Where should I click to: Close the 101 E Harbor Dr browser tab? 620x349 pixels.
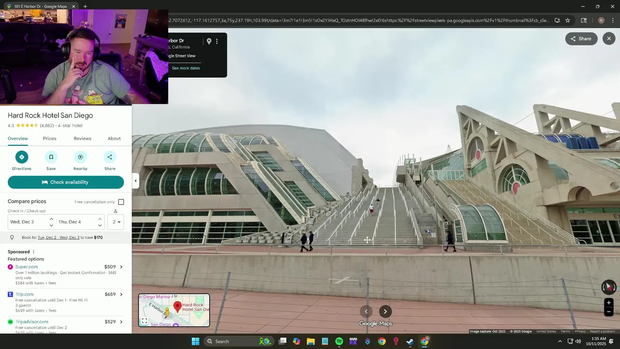point(74,6)
